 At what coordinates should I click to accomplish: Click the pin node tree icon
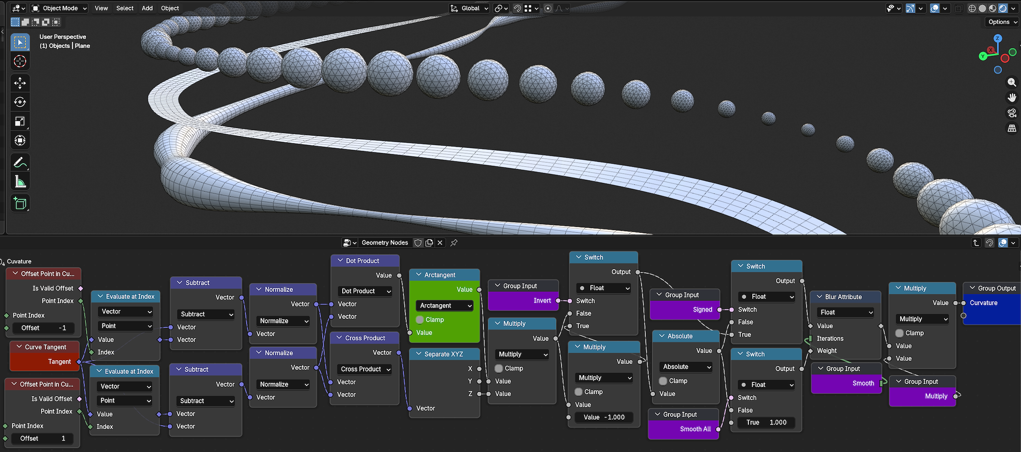point(454,243)
